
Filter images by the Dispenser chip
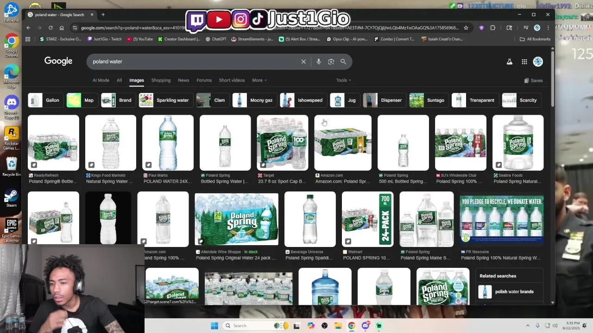pos(384,100)
